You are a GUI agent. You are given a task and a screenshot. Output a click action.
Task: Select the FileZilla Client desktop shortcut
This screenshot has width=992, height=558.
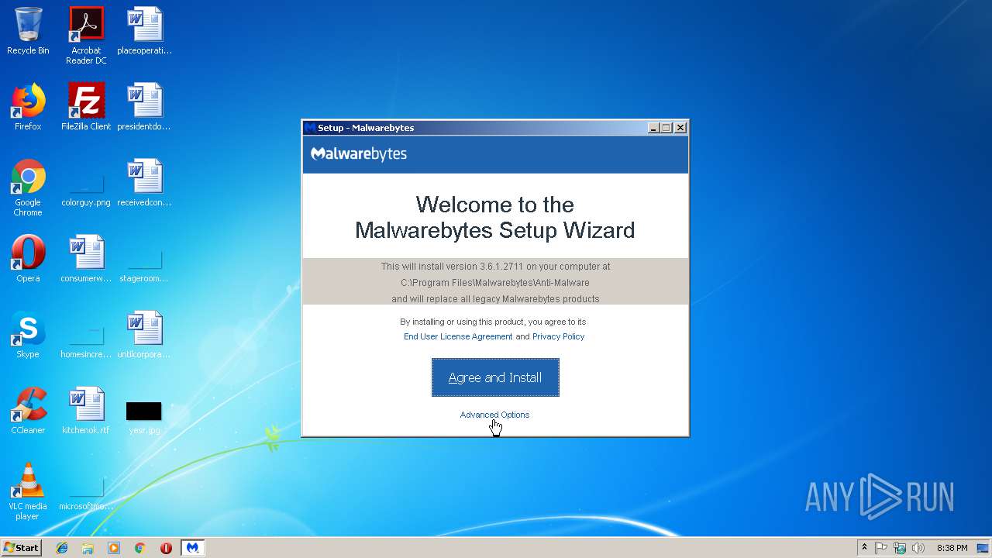click(x=86, y=107)
